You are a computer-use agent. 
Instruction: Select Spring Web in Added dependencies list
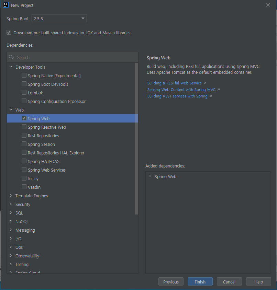tap(165, 177)
